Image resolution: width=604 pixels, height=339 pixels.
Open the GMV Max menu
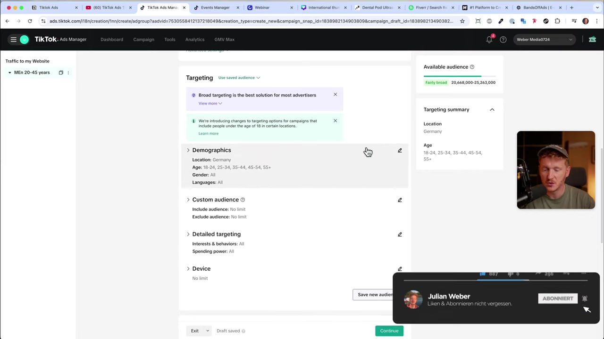pos(225,40)
